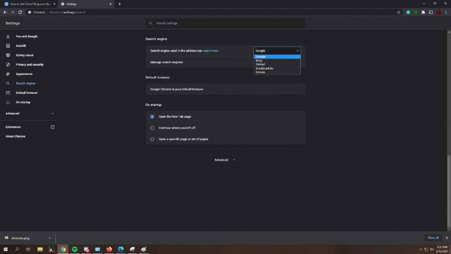Expand the Advanced sidebar section
Screen dimensions: 451x254
[x=30, y=114]
